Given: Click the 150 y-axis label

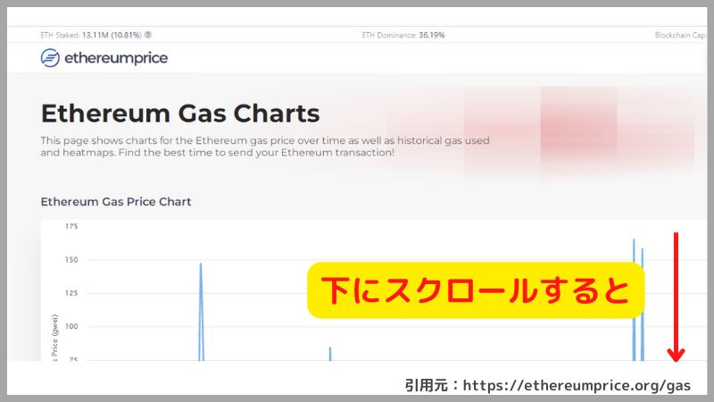Looking at the screenshot, I should [71, 259].
